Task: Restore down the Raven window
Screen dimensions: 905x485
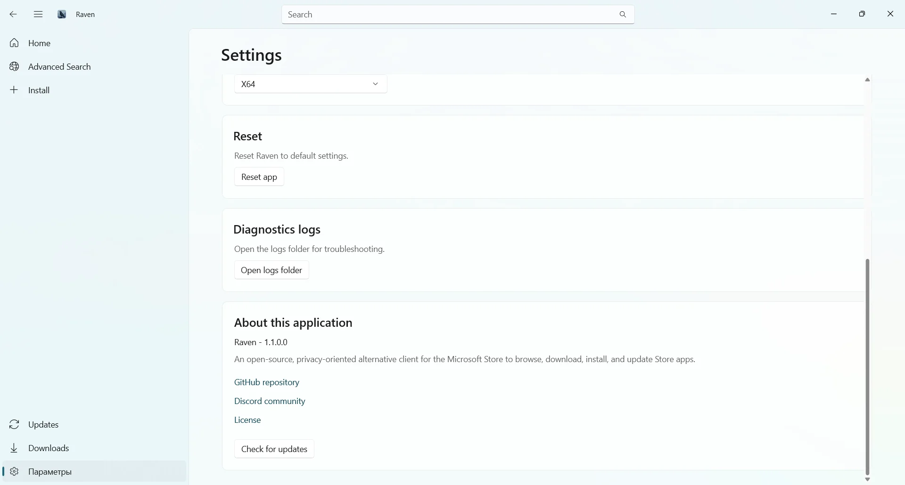Action: pos(862,14)
